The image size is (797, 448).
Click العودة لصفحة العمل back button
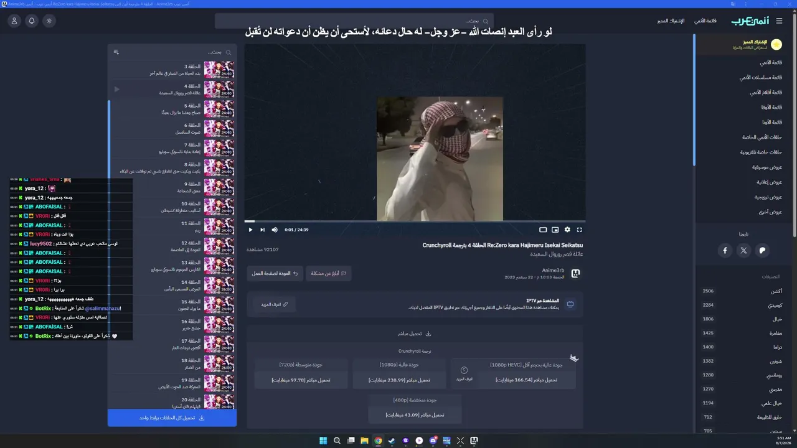[275, 273]
